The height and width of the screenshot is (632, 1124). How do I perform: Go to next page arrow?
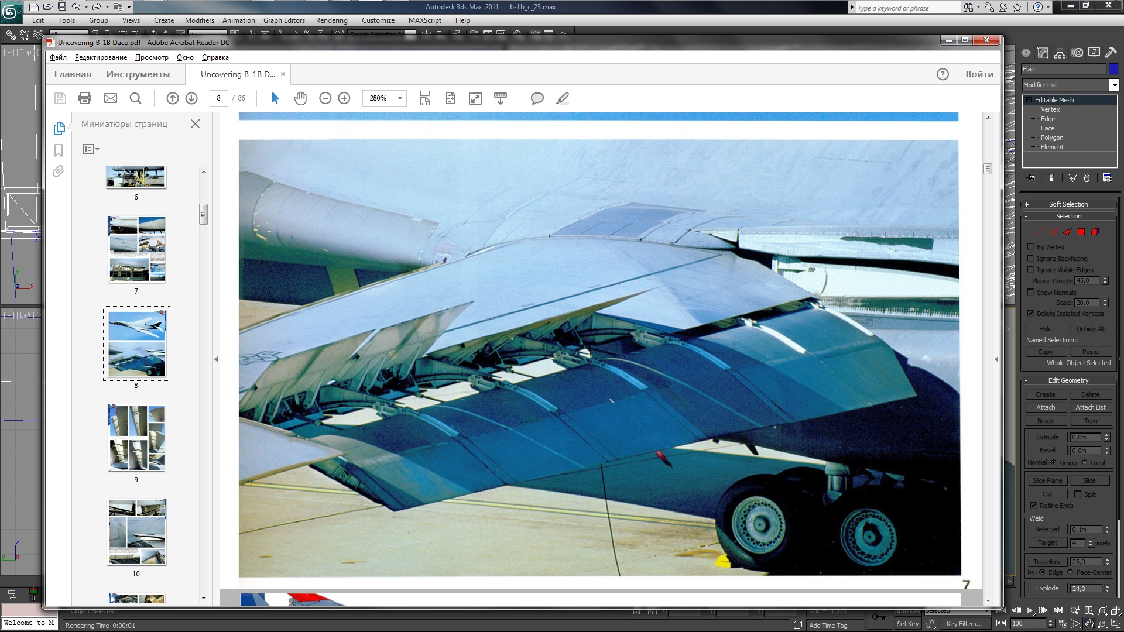[x=191, y=98]
